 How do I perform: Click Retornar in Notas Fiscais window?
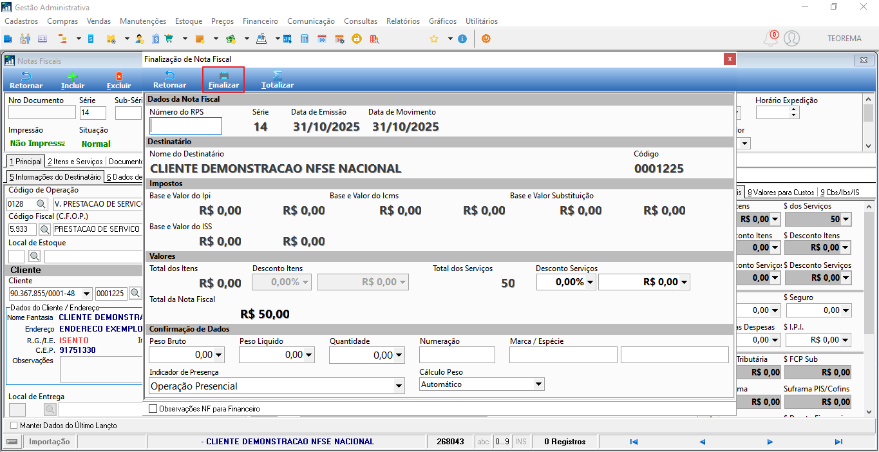26,80
